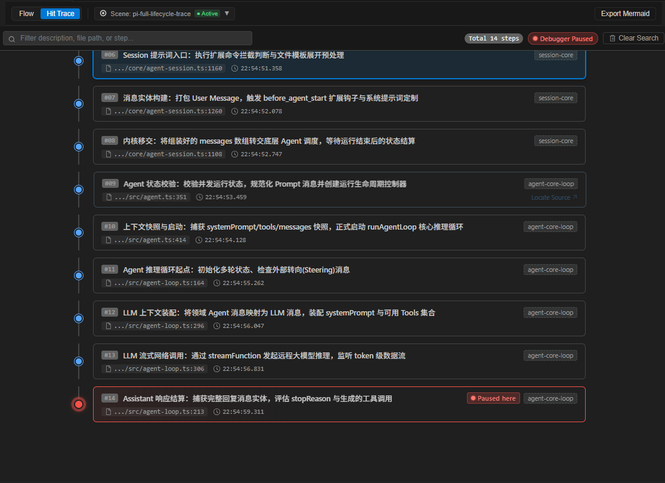Click file icon beside agent-loop.ts:213
The height and width of the screenshot is (483, 665).
point(108,412)
